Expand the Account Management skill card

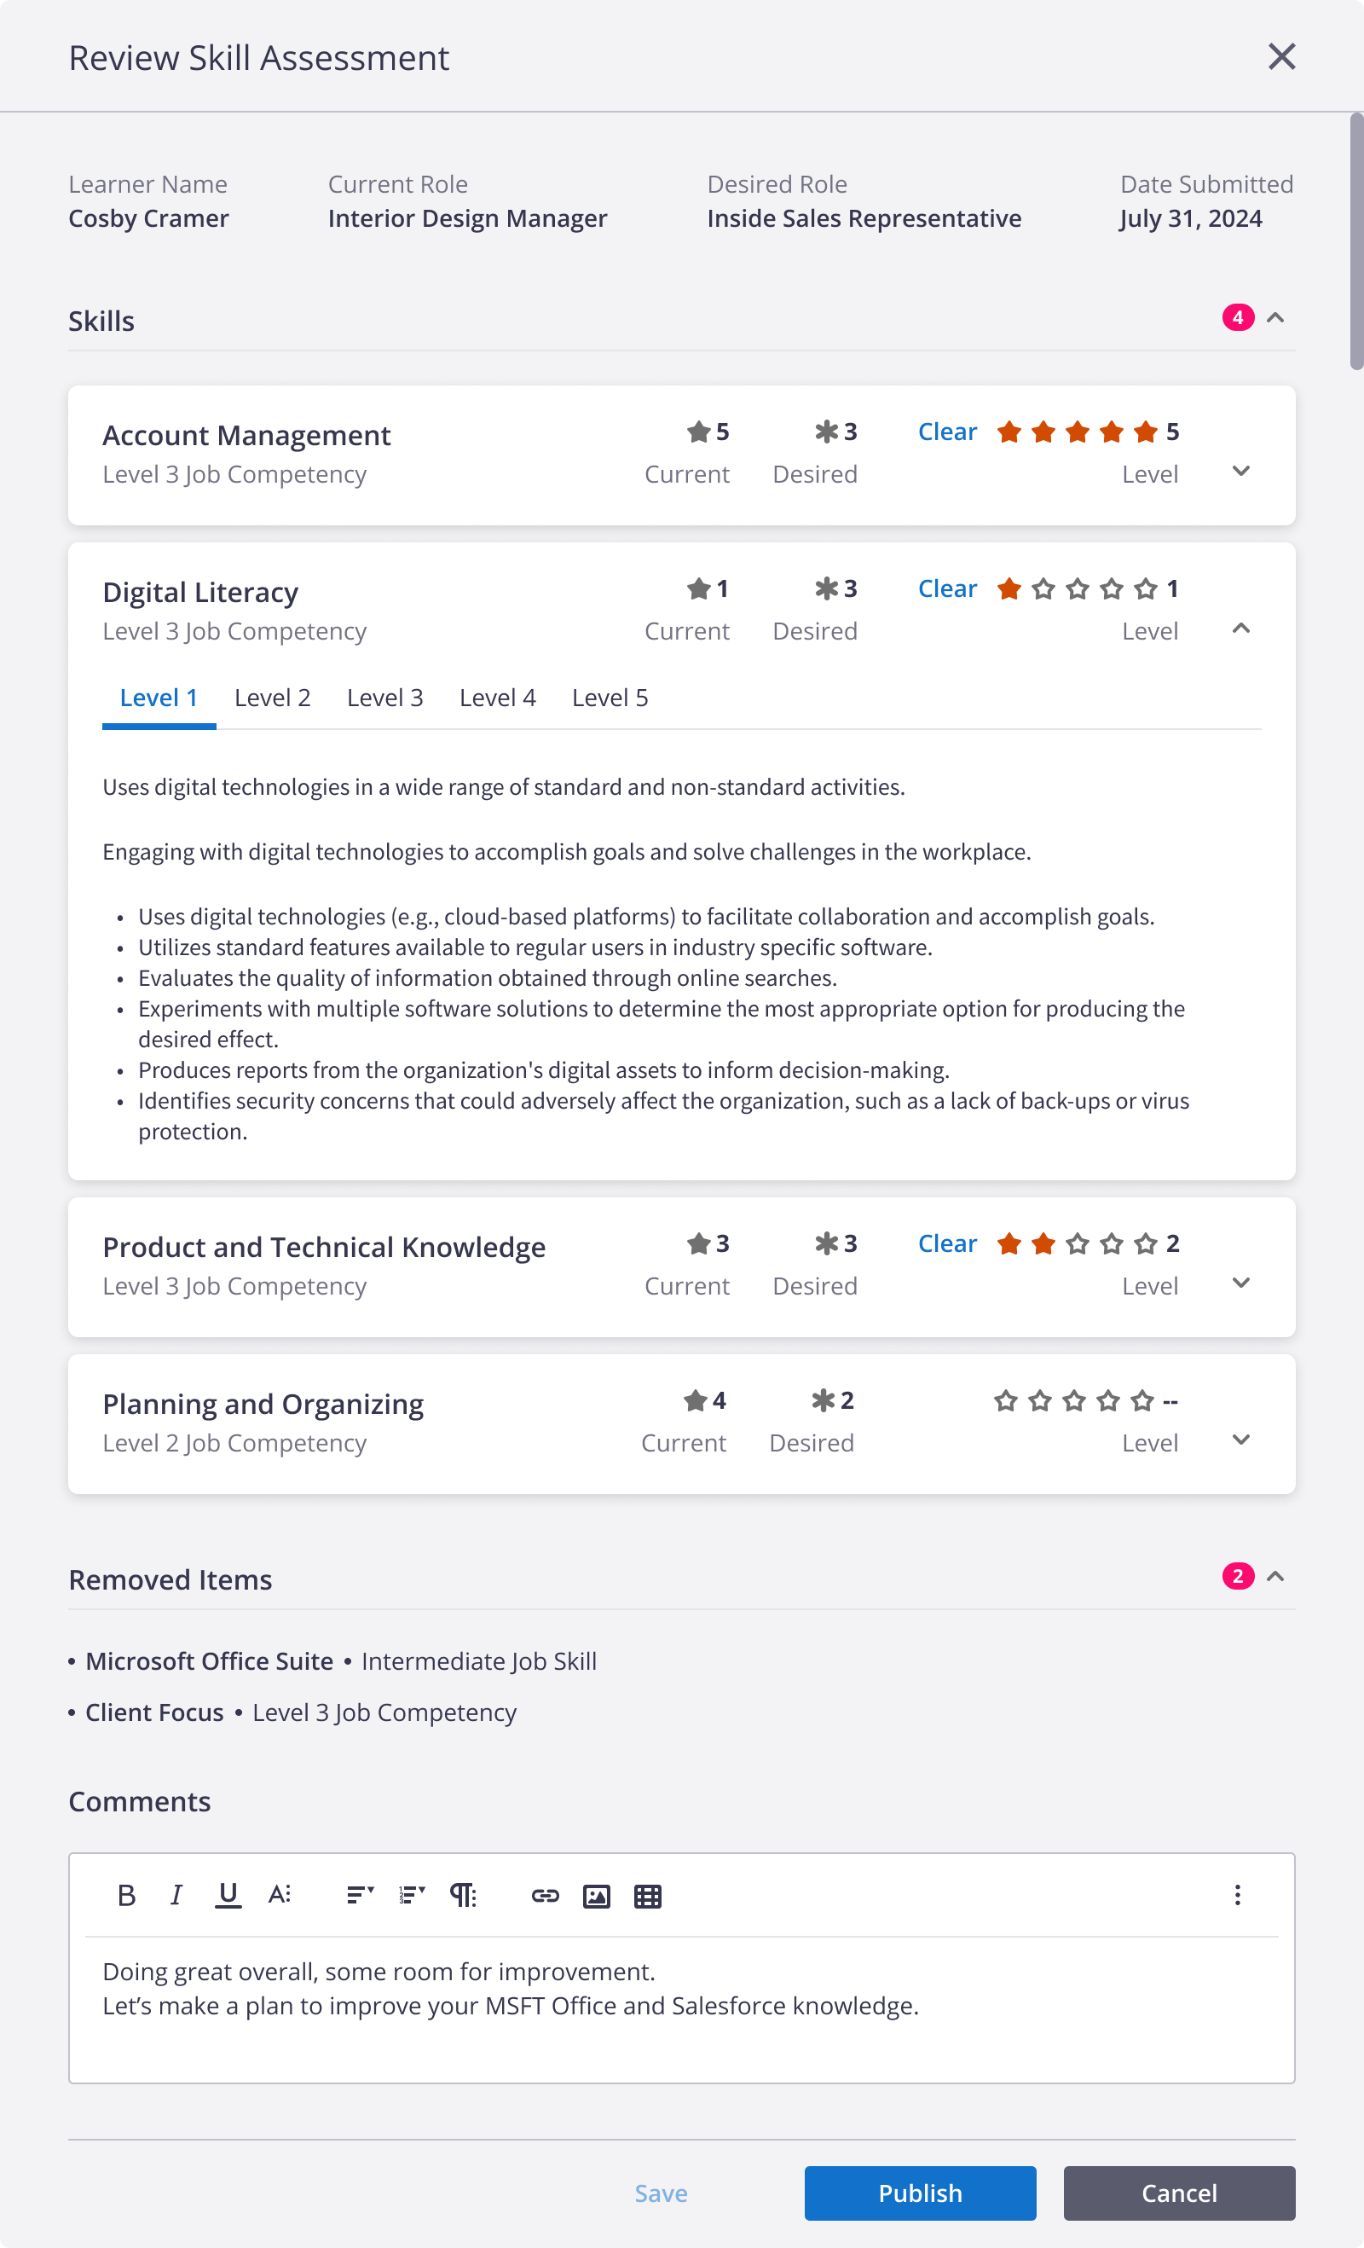[x=1240, y=471]
